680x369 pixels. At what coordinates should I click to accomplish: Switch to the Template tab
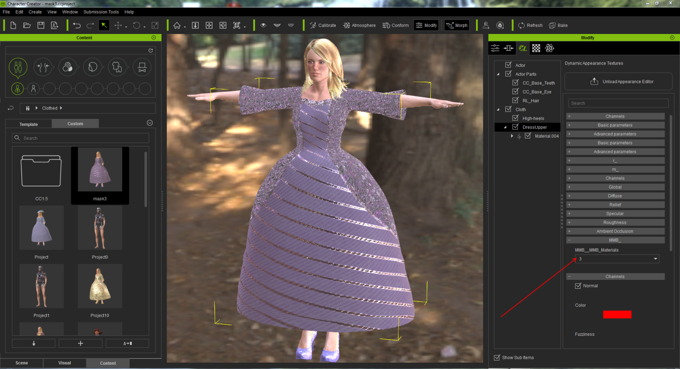[x=28, y=124]
